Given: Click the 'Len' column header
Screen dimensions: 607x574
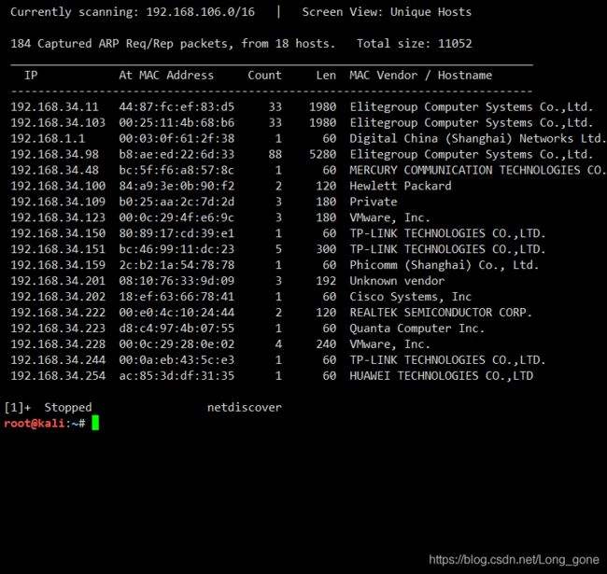Looking at the screenshot, I should click(x=326, y=75).
